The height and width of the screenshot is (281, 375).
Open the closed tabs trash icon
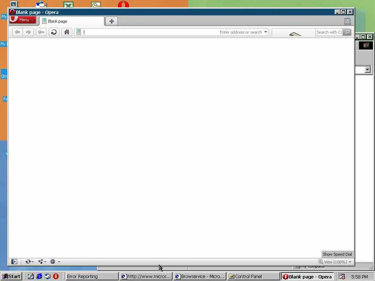(x=348, y=22)
